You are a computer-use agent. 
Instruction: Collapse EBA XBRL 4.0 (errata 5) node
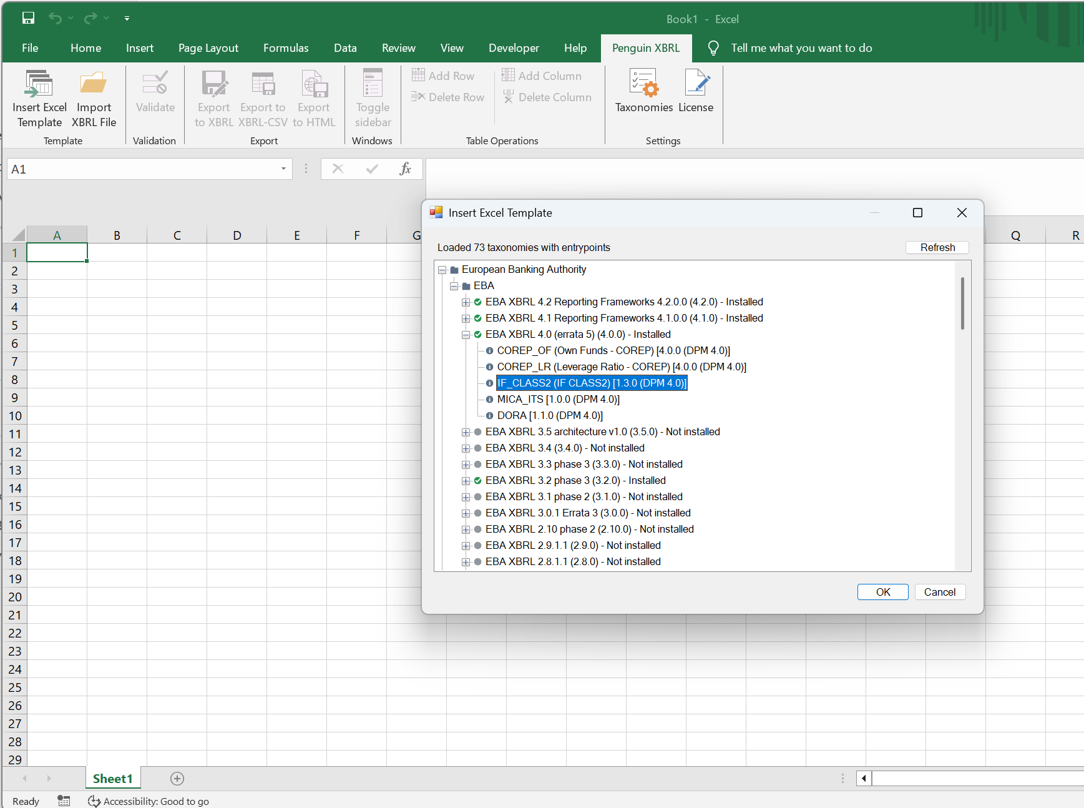click(x=466, y=335)
